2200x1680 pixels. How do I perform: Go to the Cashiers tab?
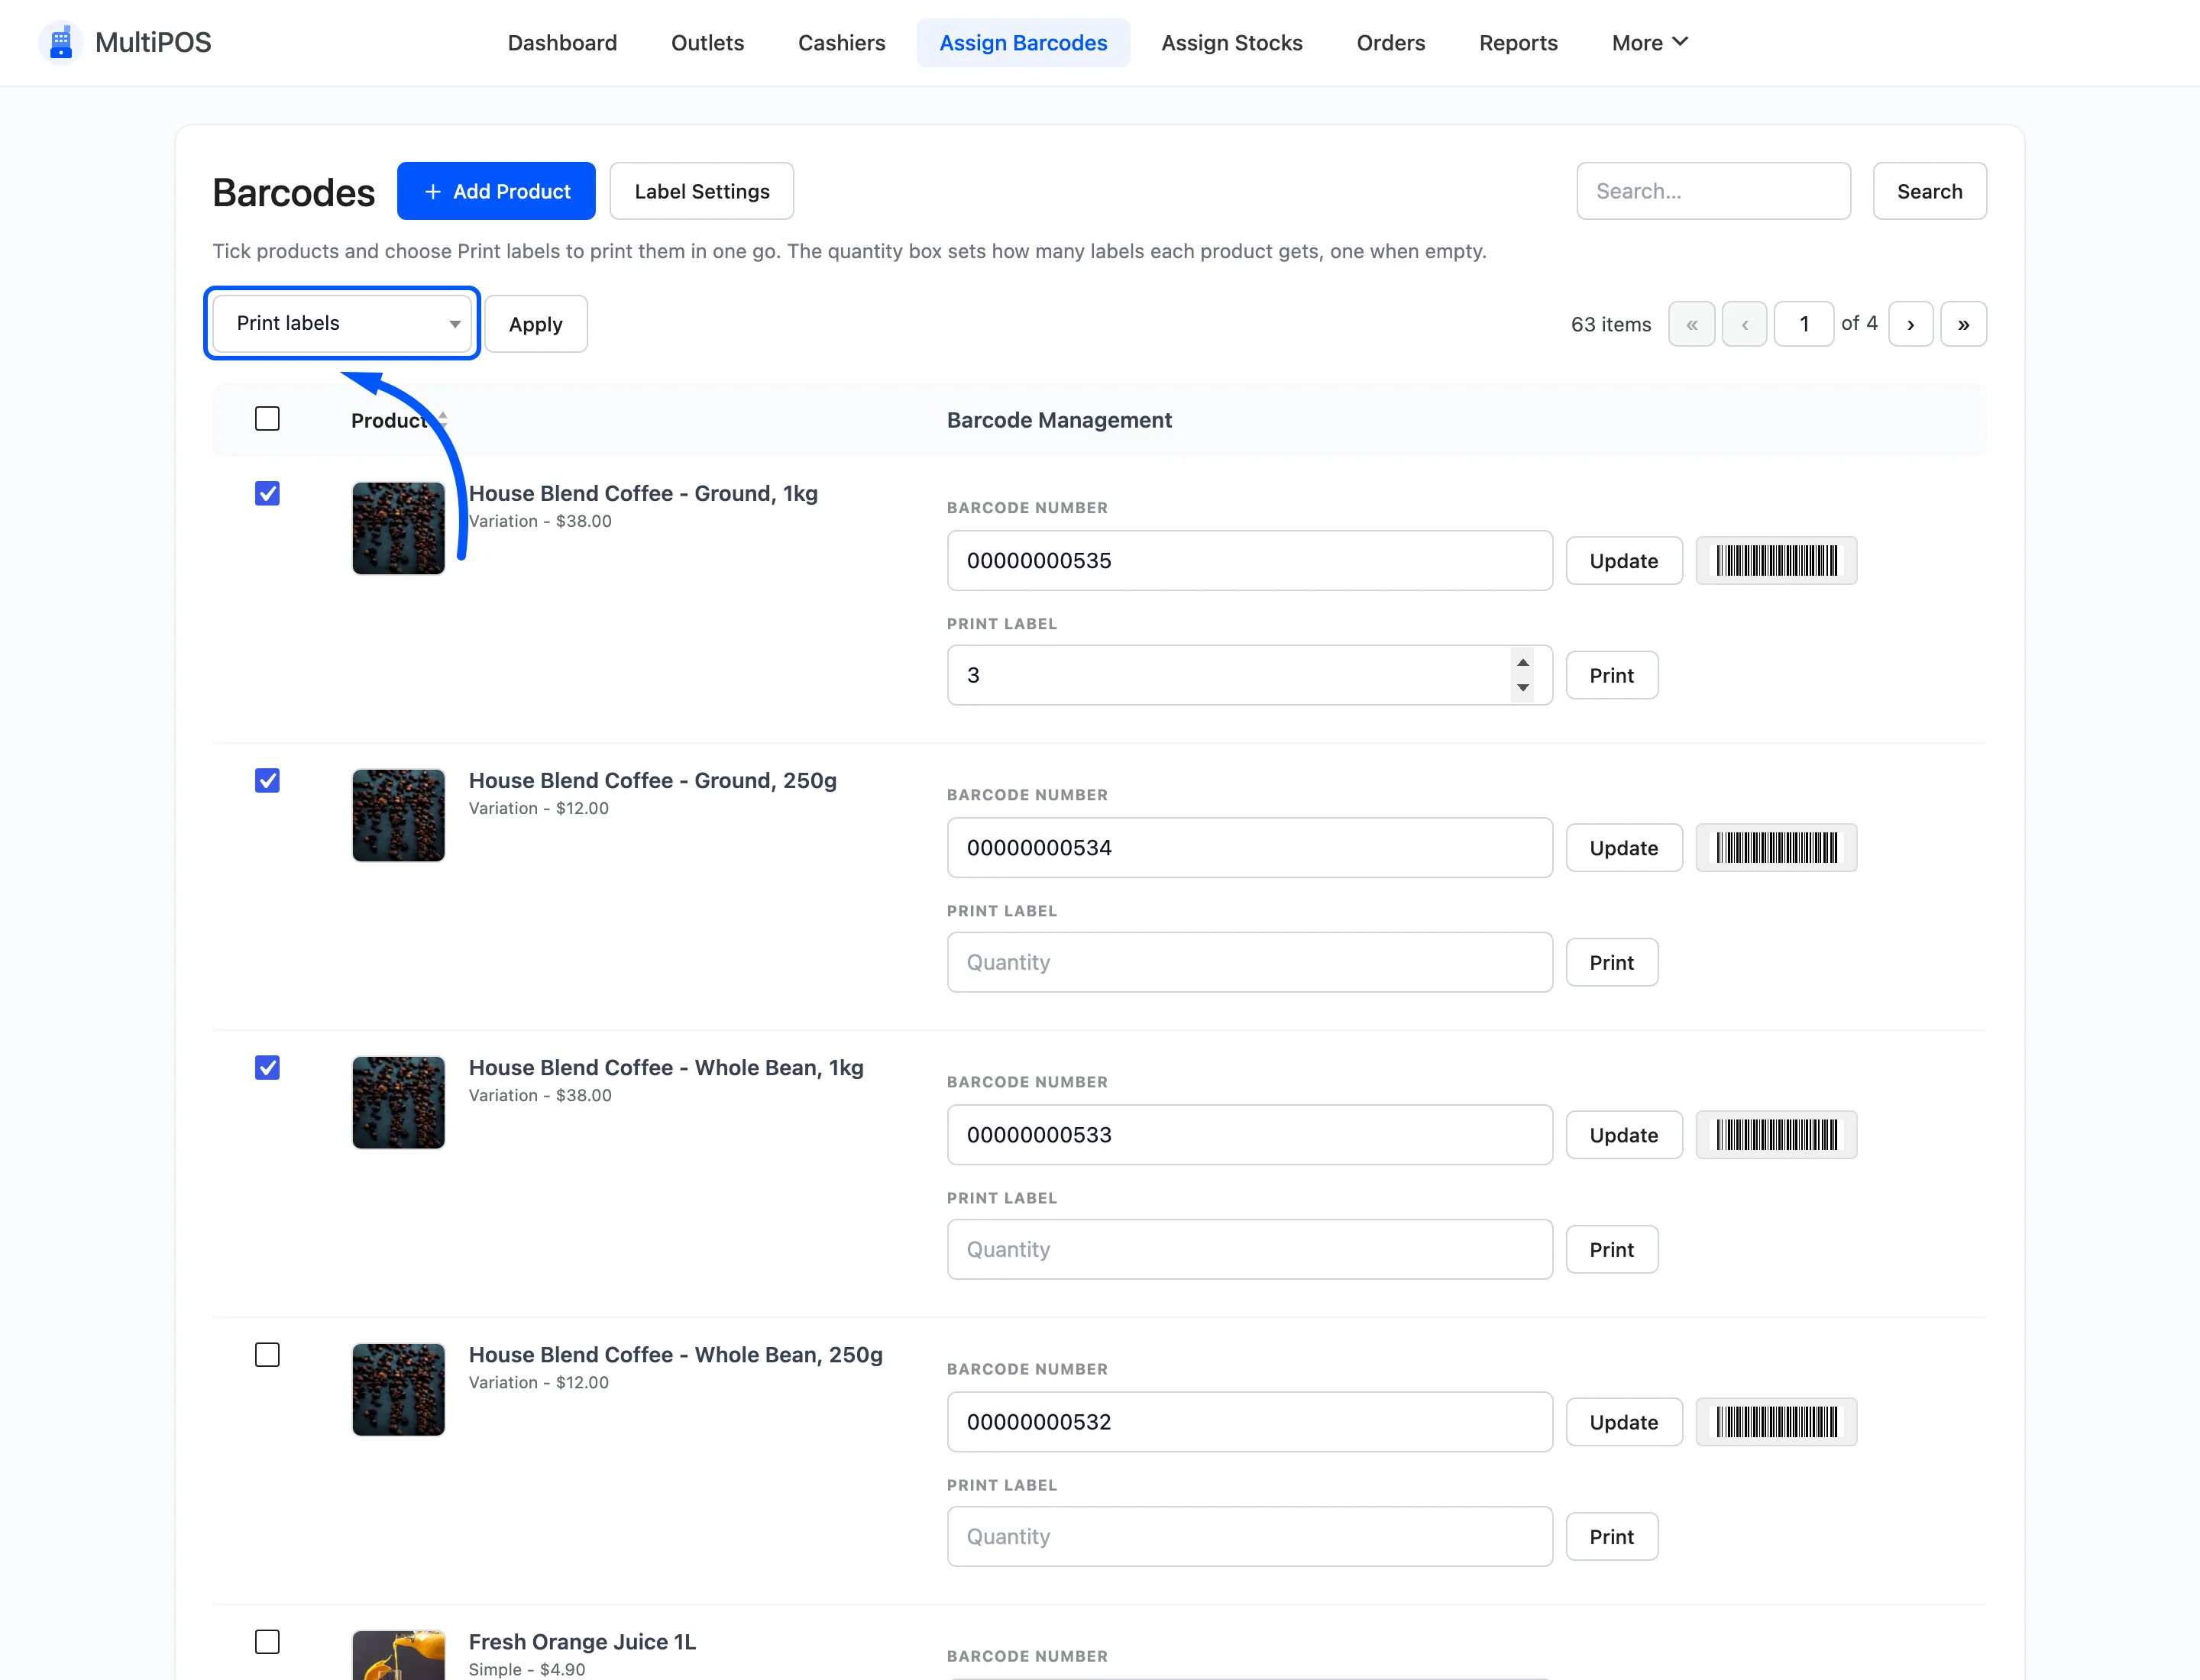point(841,42)
